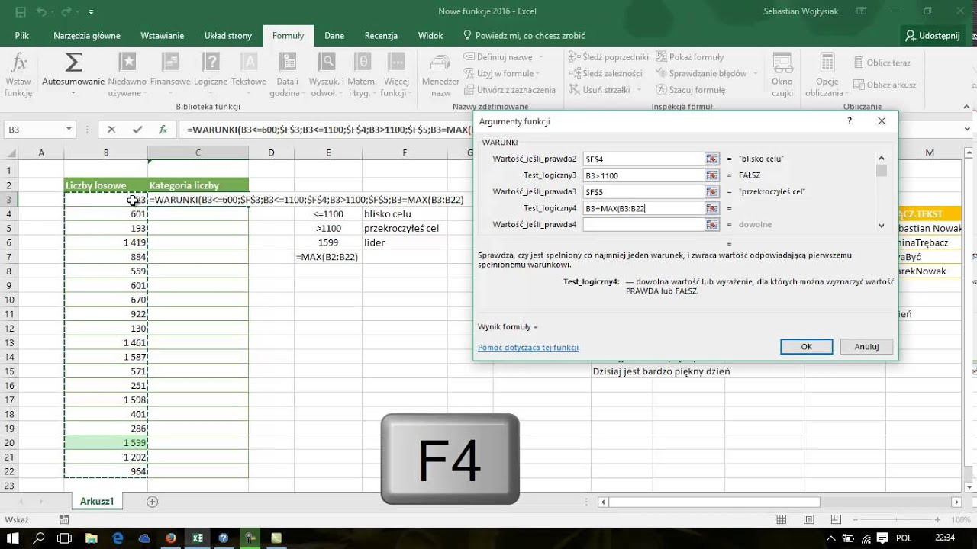Click Śledź poprzedniki
Viewport: 977px width, 549px height.
(608, 56)
